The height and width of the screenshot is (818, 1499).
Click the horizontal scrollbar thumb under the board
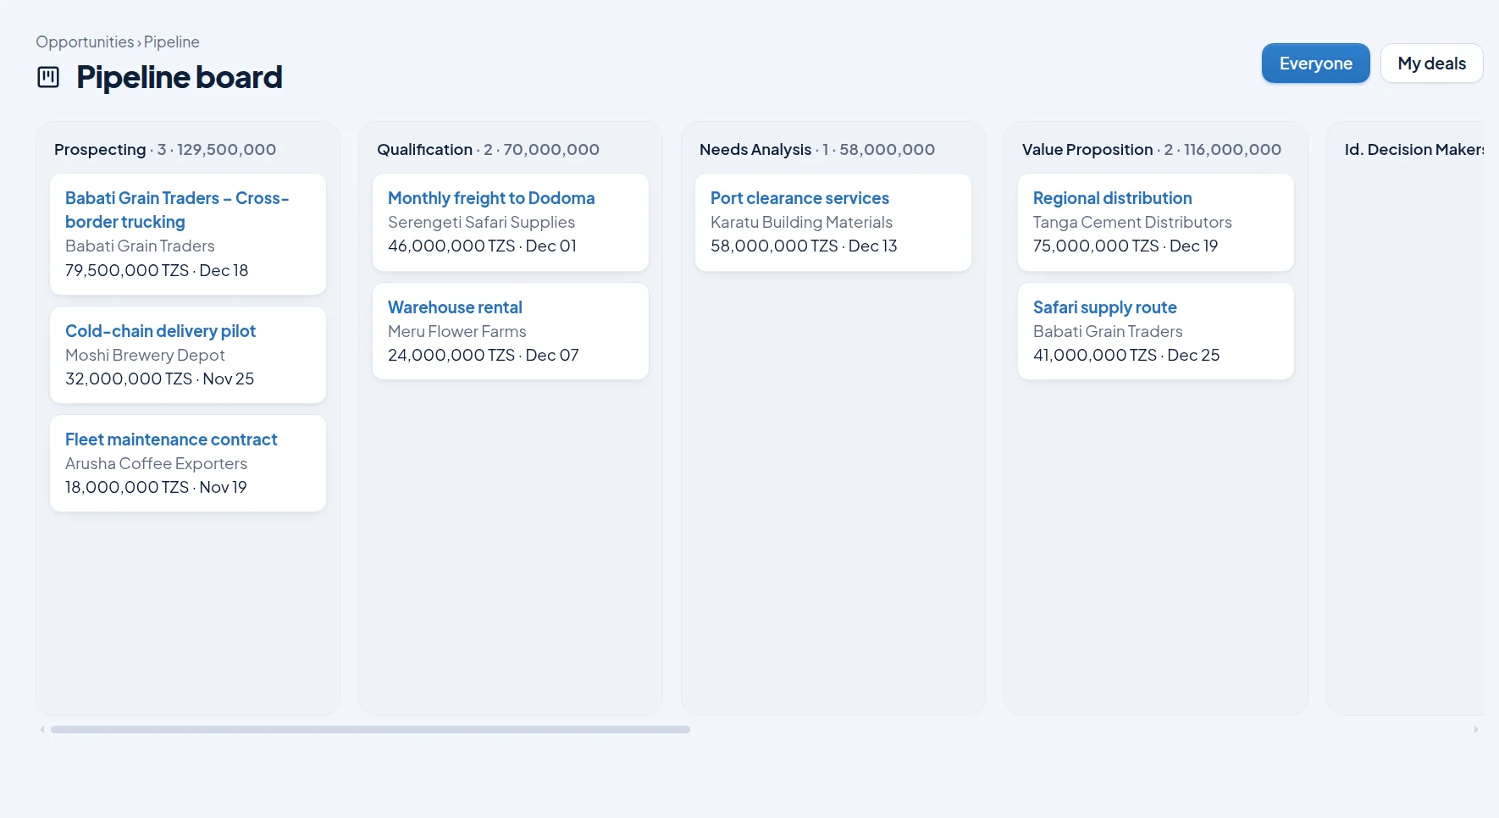point(370,729)
